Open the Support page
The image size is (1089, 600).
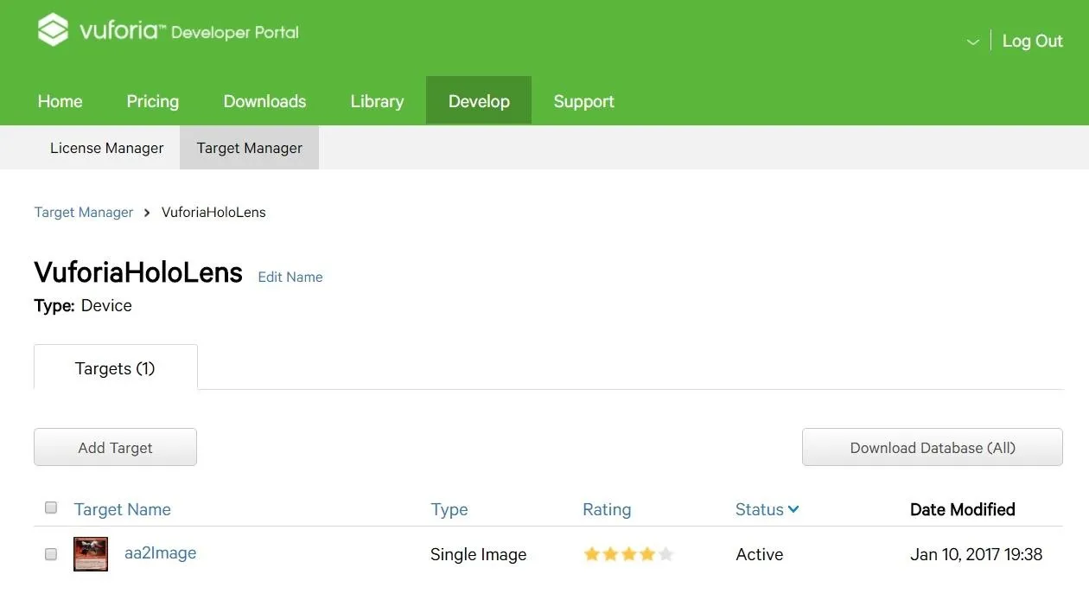tap(584, 101)
